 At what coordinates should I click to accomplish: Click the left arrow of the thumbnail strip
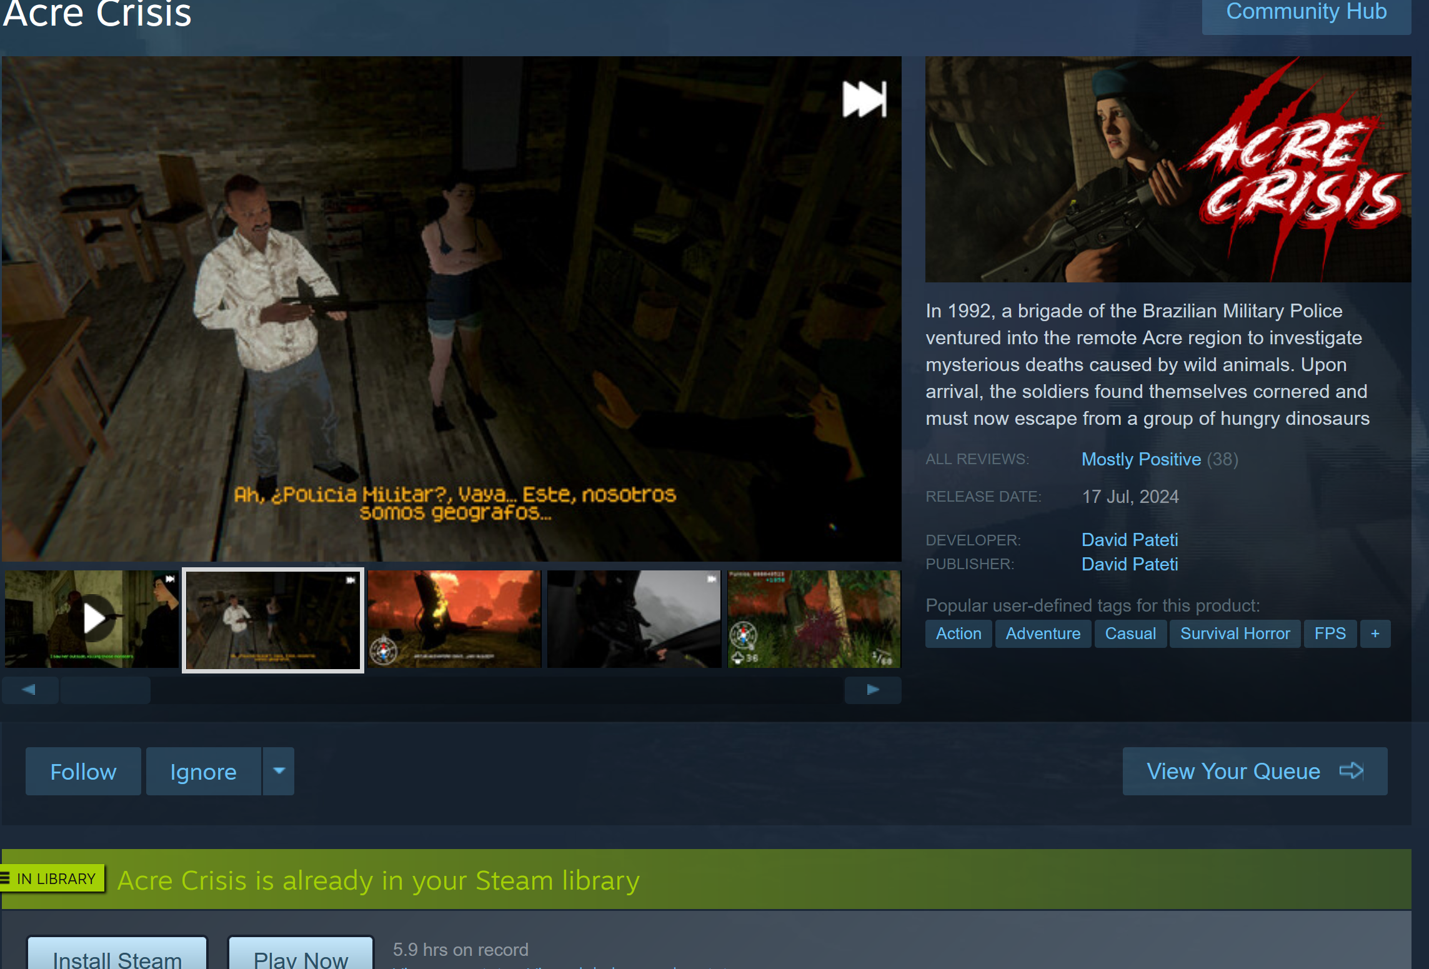(x=29, y=690)
